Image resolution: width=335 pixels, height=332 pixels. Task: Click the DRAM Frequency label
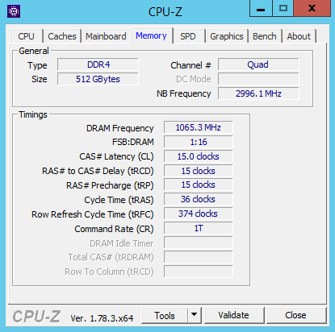[120, 128]
